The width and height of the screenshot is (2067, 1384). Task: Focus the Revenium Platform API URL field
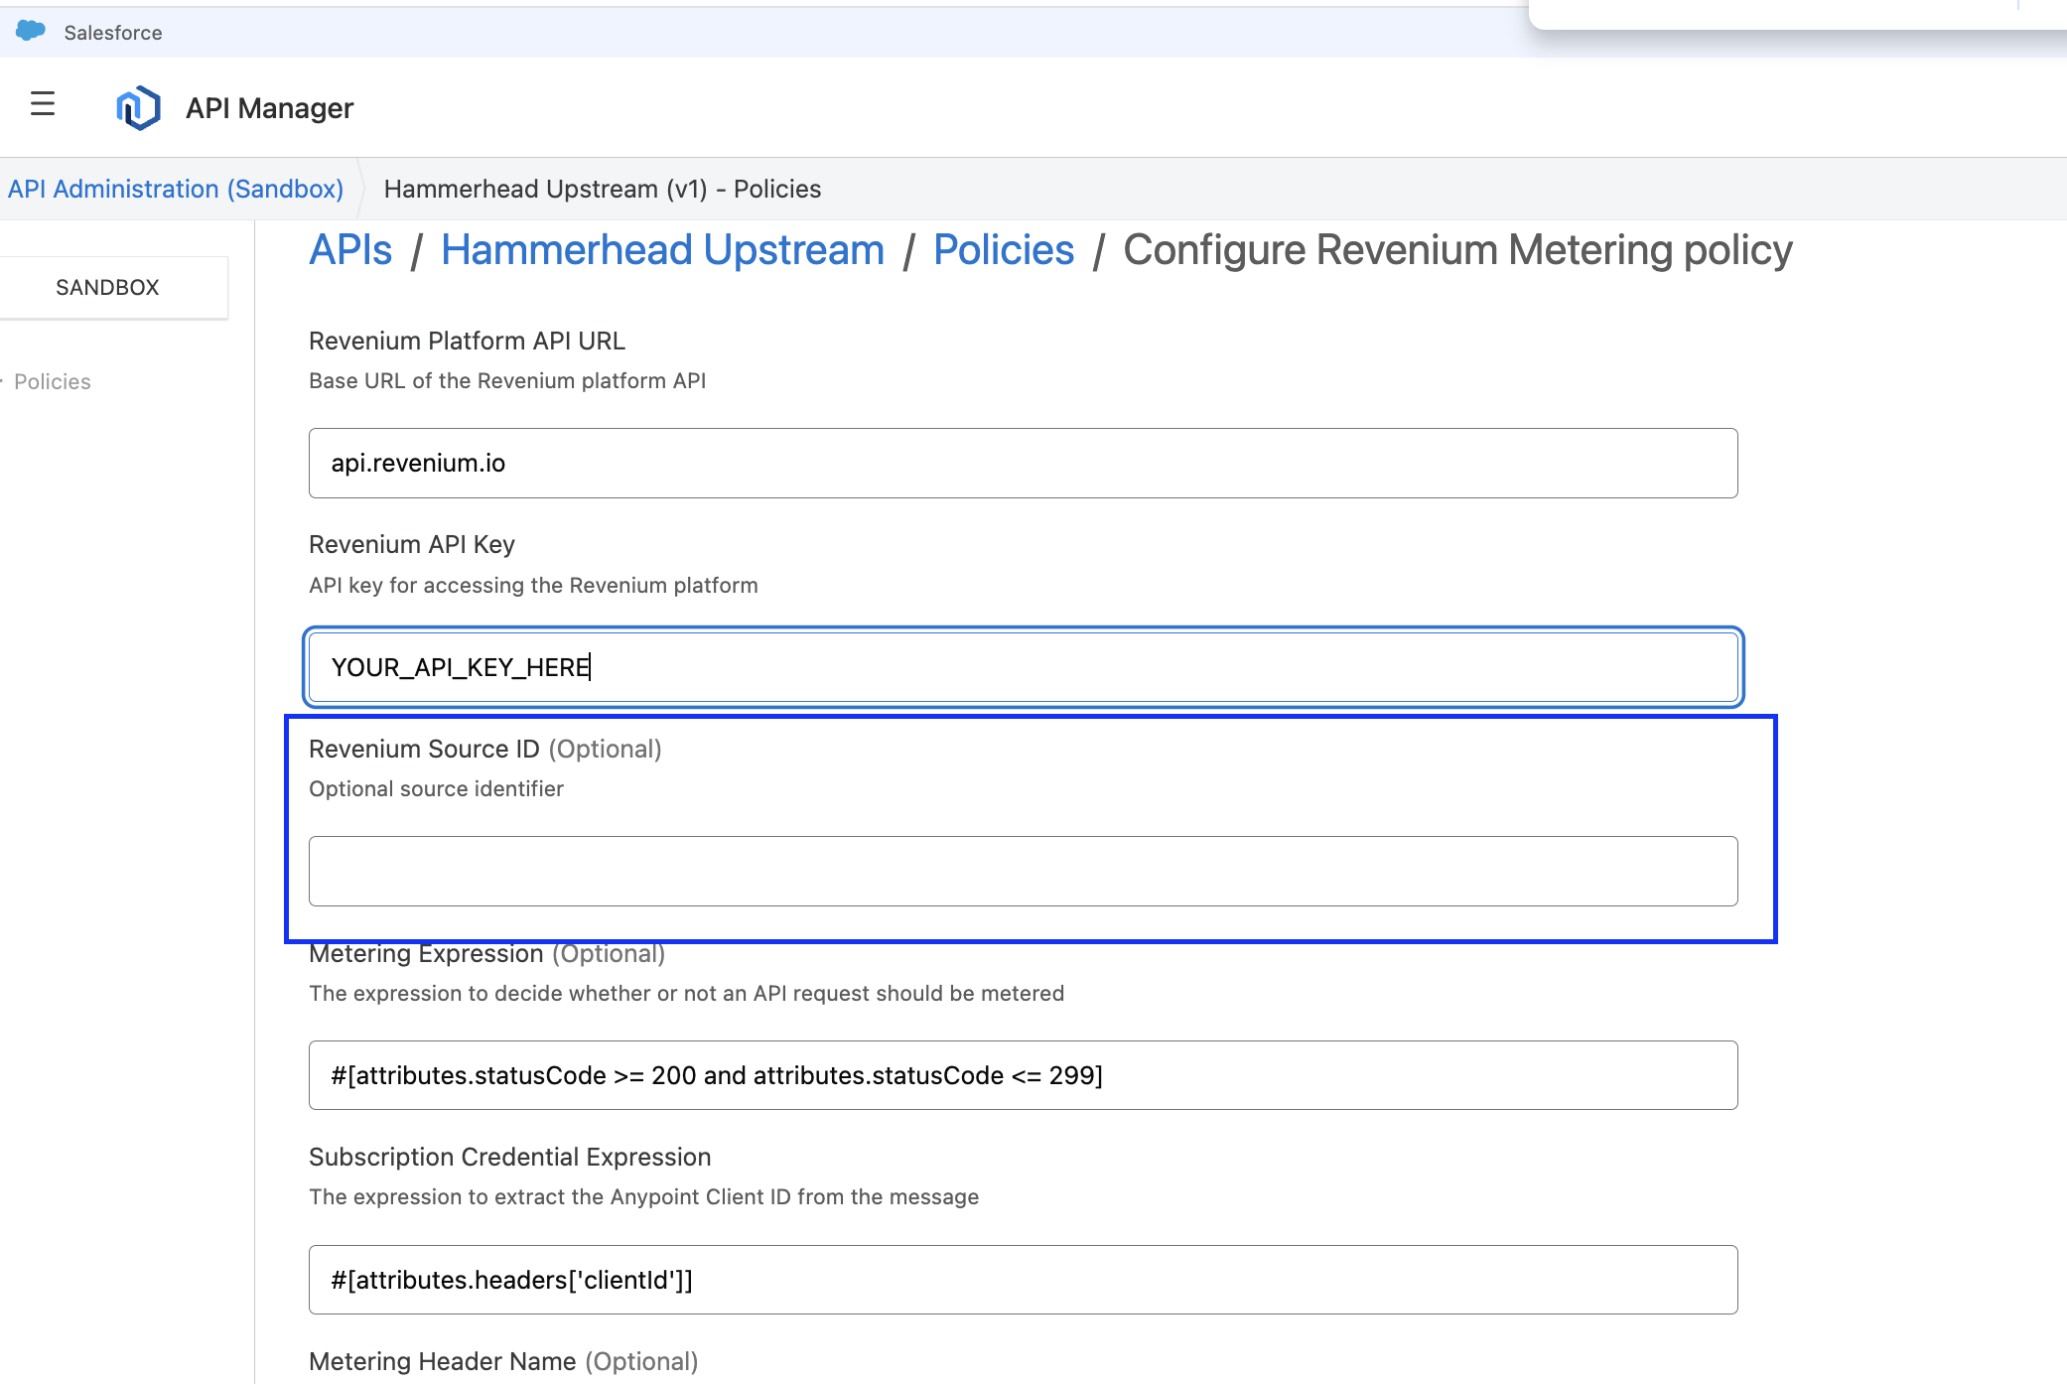pyautogui.click(x=1023, y=463)
